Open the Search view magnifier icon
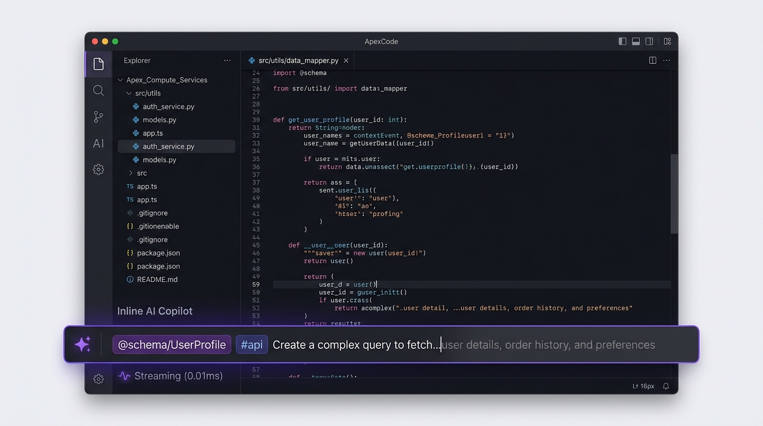Viewport: 763px width, 426px height. (98, 90)
